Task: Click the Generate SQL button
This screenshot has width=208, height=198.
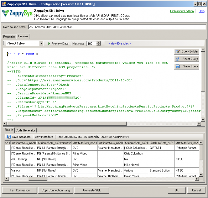Action: [92, 190]
